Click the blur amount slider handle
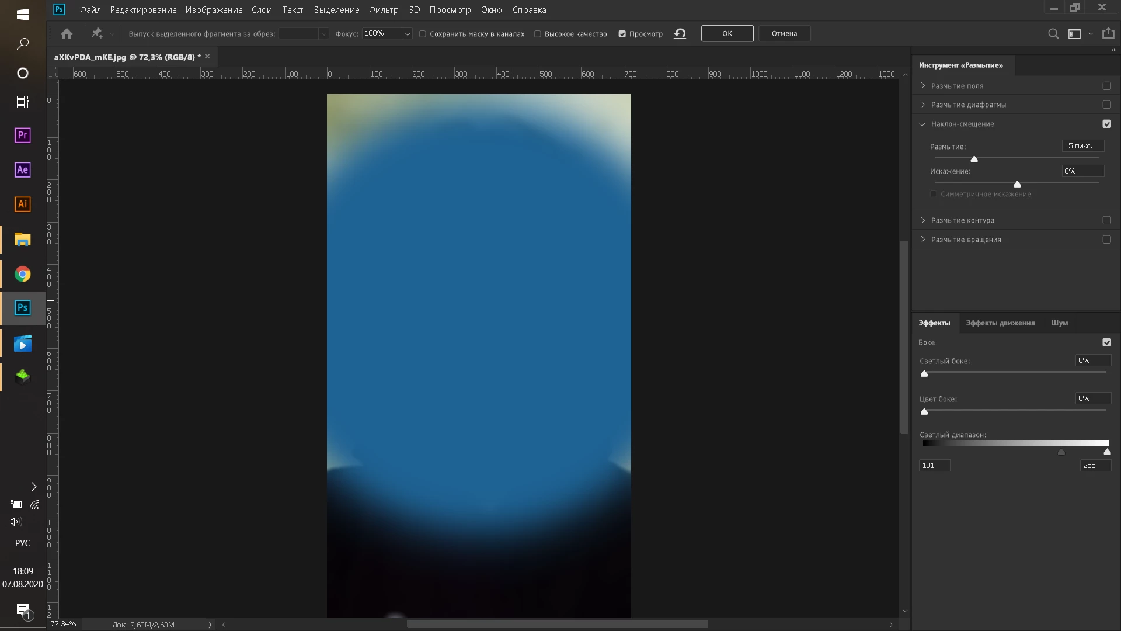 pyautogui.click(x=974, y=159)
